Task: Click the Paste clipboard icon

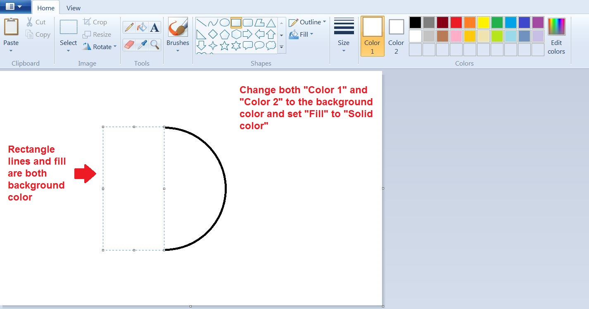Action: point(11,27)
